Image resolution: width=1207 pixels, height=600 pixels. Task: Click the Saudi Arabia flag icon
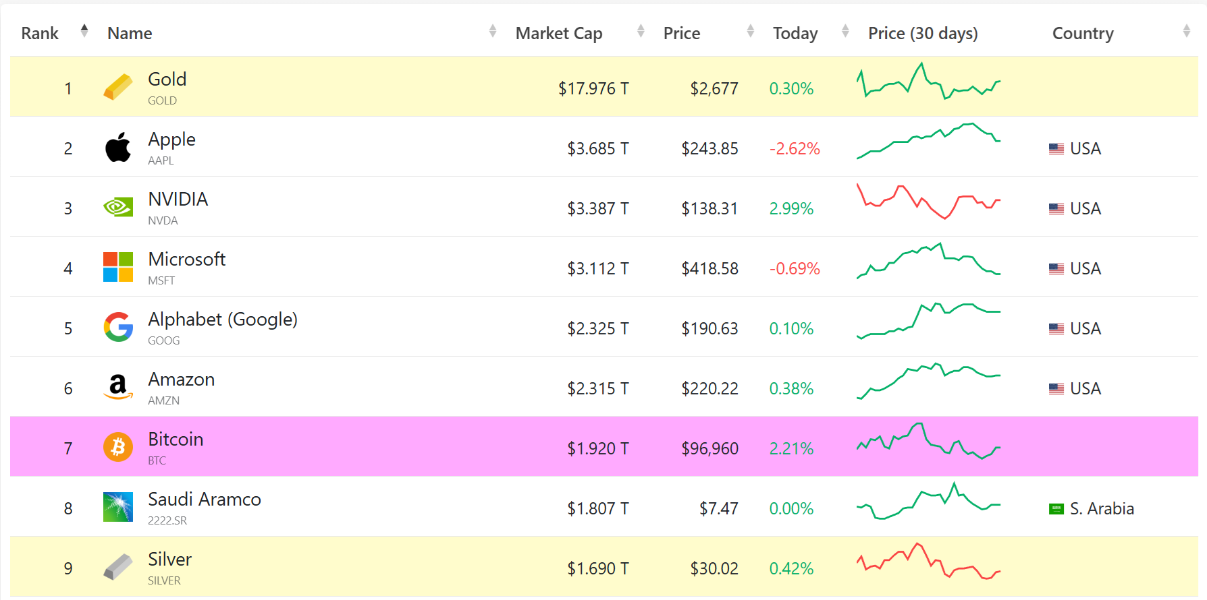[1056, 508]
